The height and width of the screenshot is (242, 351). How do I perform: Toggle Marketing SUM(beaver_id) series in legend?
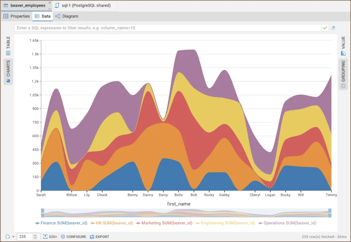164,223
